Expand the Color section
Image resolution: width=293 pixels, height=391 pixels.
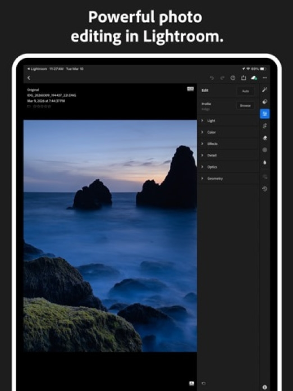(228, 132)
